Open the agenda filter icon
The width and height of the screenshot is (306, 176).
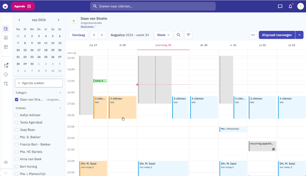(x=188, y=35)
